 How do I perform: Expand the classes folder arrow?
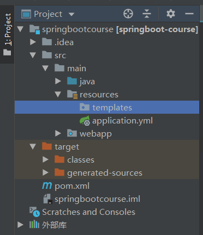(x=45, y=159)
